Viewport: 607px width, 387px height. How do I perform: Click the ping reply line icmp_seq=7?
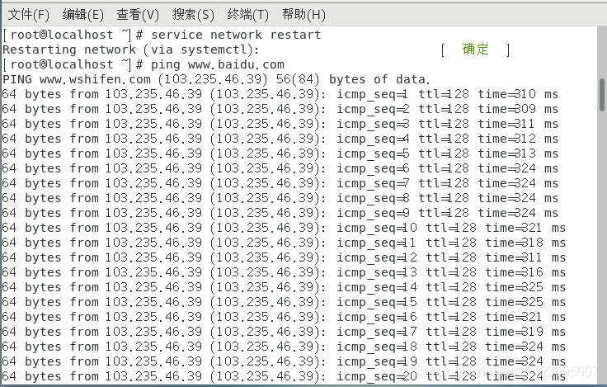(x=280, y=183)
